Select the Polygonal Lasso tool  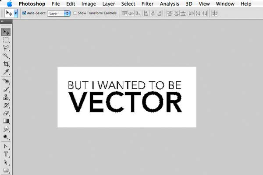[6, 48]
